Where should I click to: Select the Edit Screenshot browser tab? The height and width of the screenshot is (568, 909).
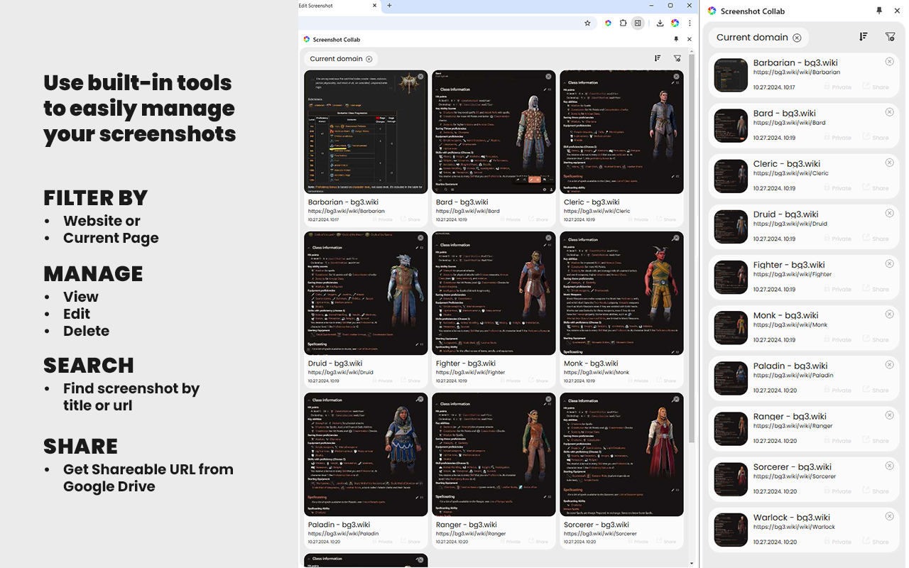pos(339,6)
